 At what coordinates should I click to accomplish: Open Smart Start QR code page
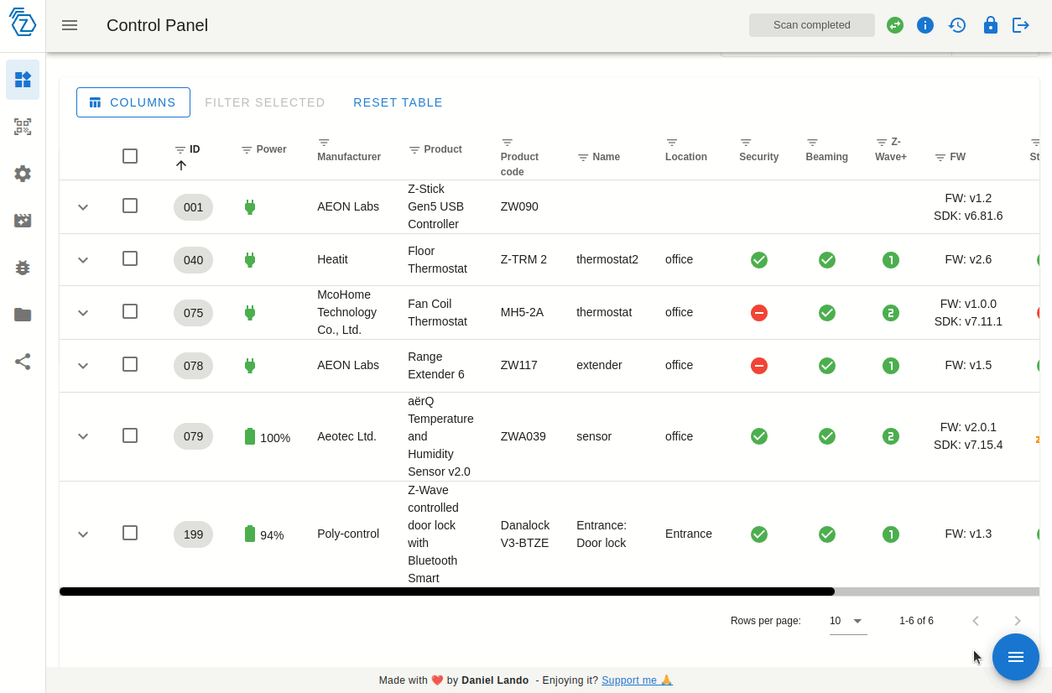[23, 127]
